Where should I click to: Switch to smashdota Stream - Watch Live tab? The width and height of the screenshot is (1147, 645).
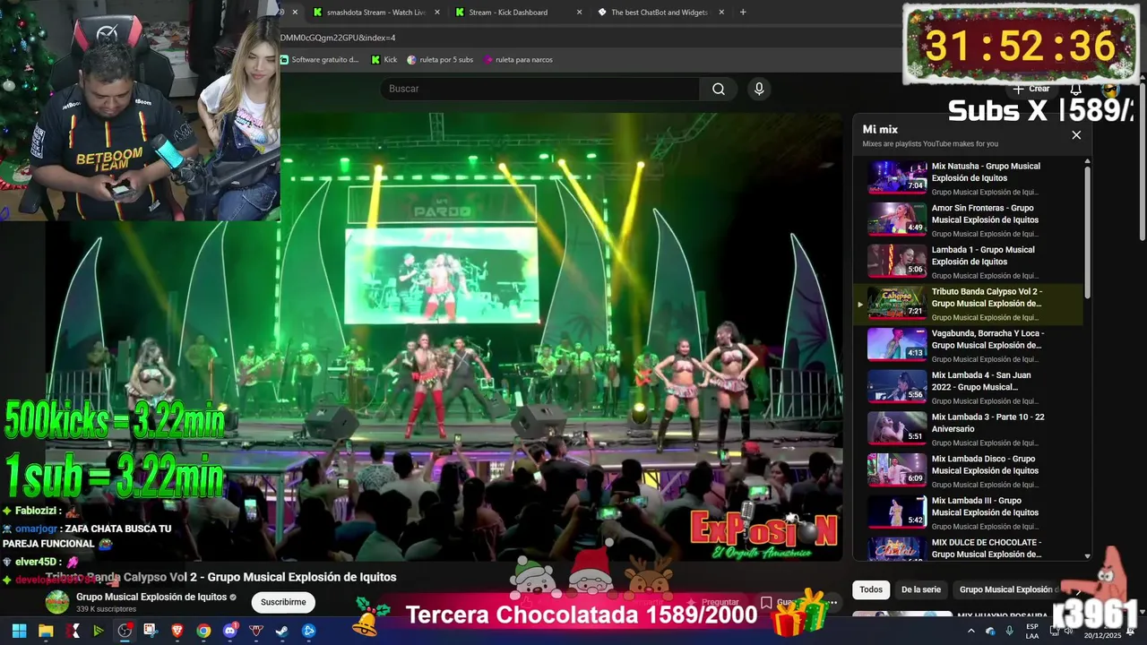click(x=375, y=13)
